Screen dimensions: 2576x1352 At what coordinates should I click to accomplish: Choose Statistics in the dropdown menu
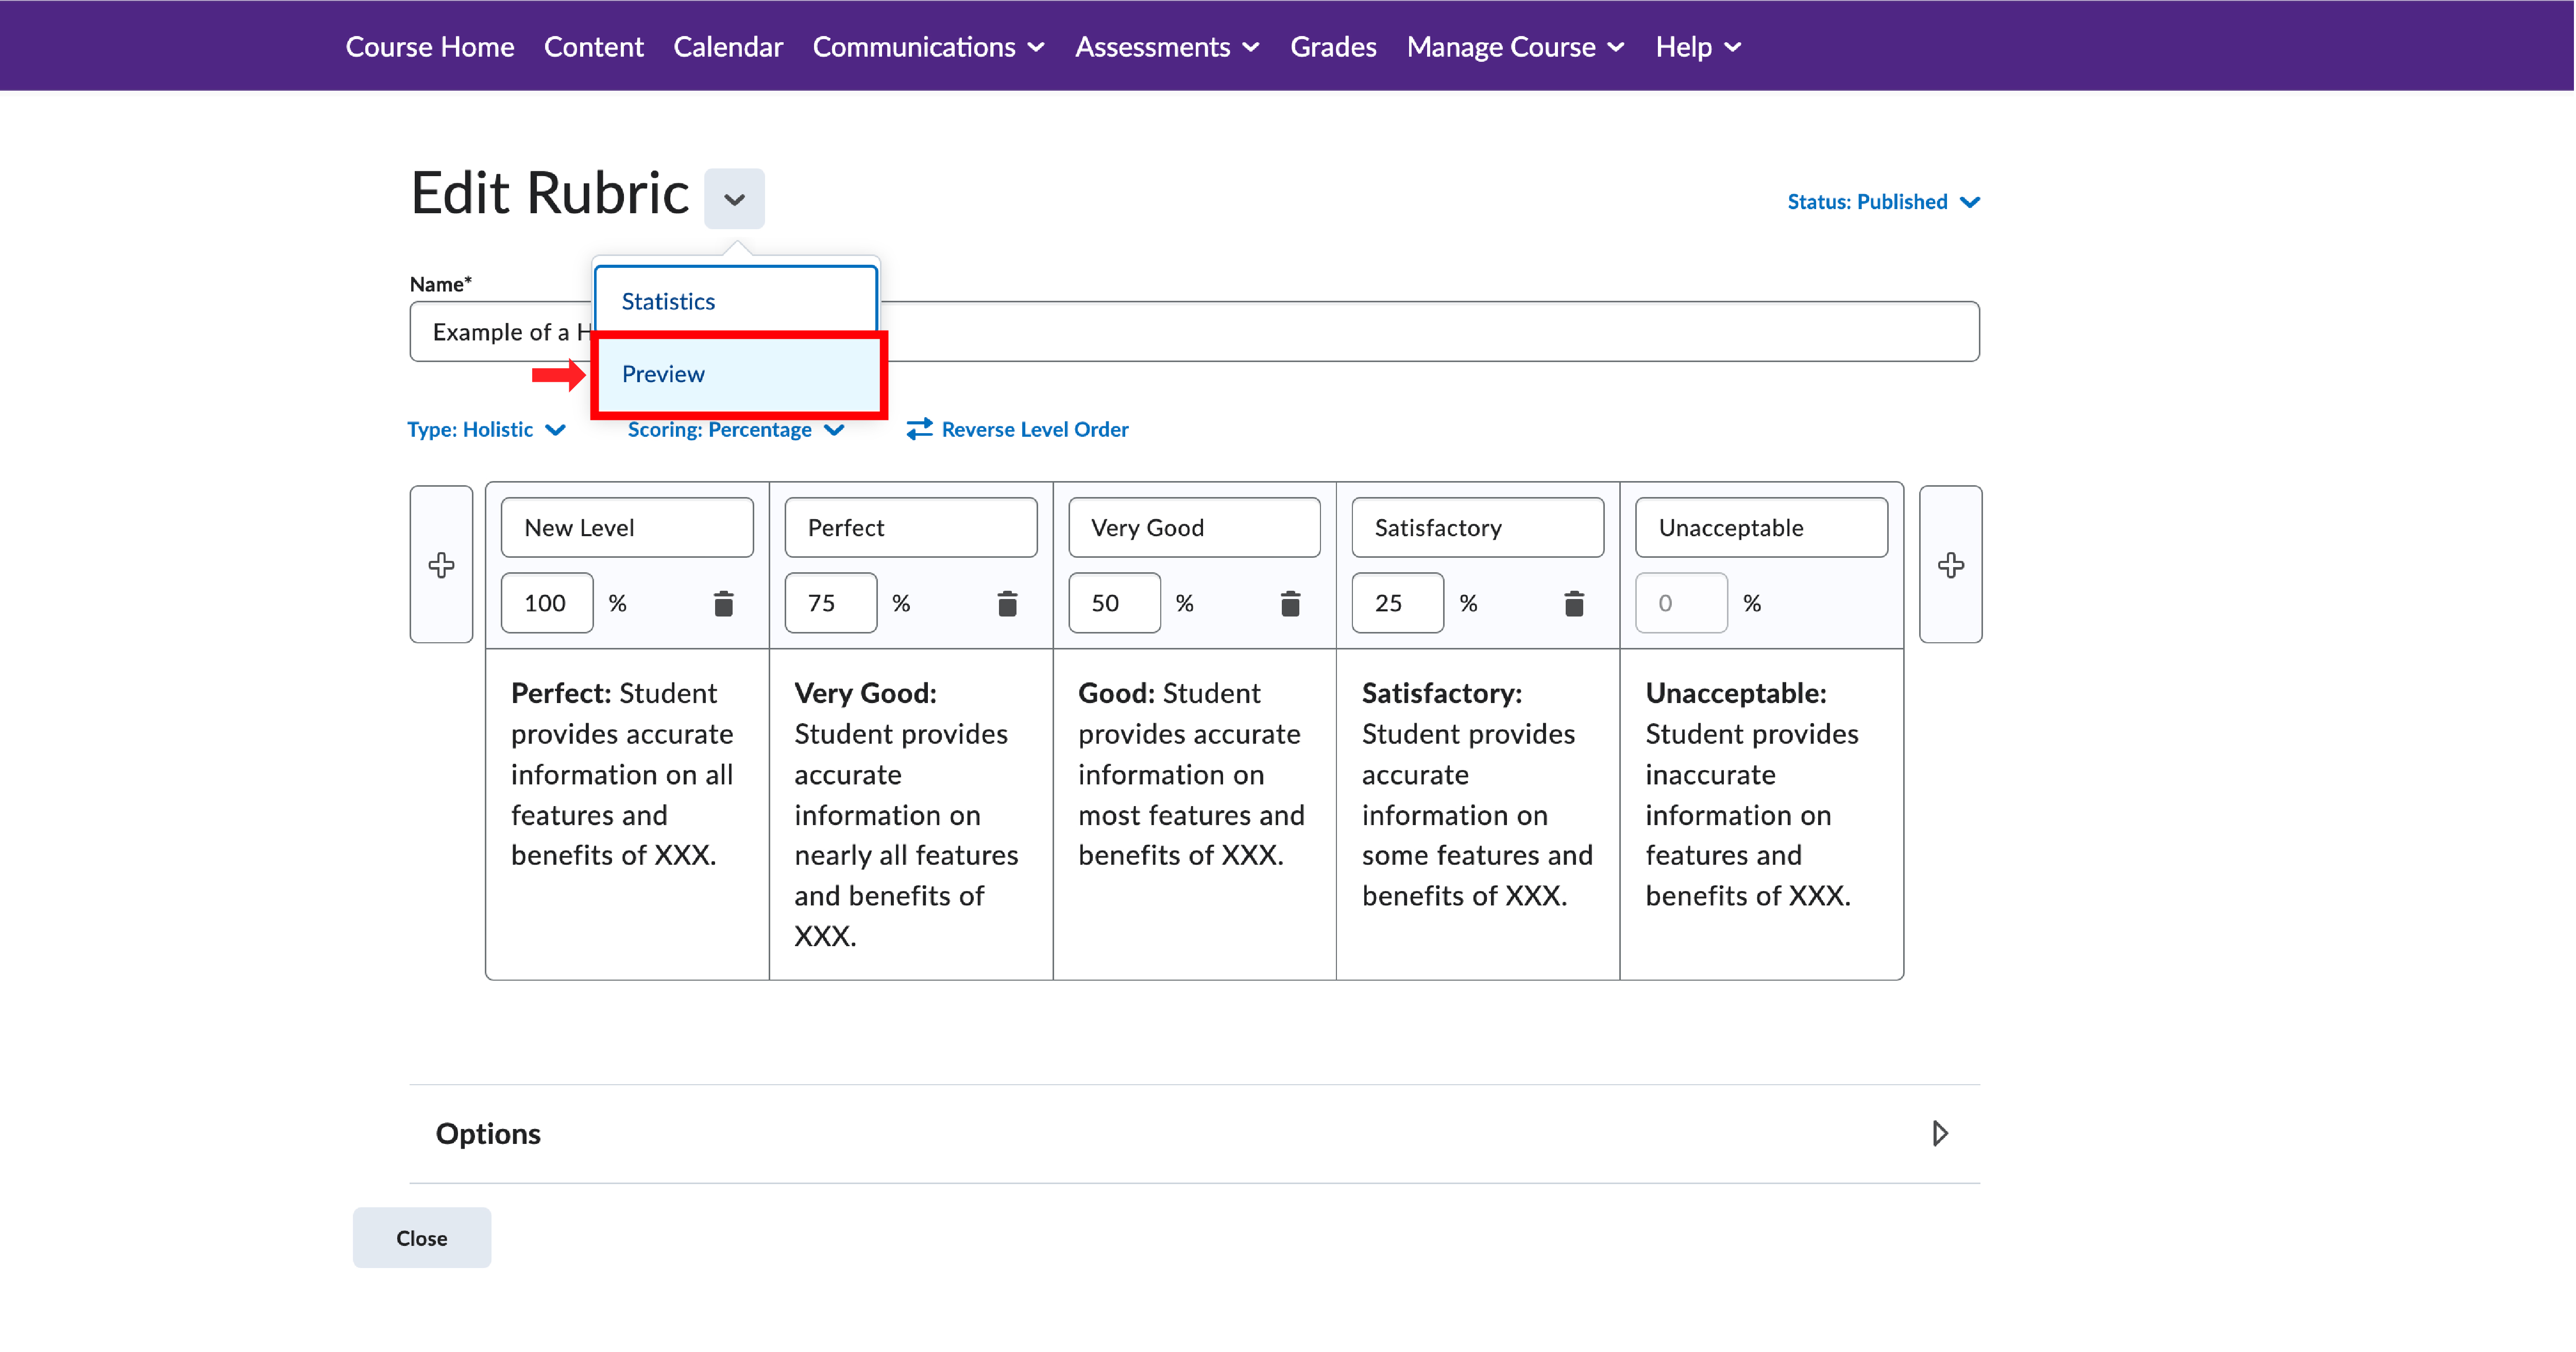point(668,301)
